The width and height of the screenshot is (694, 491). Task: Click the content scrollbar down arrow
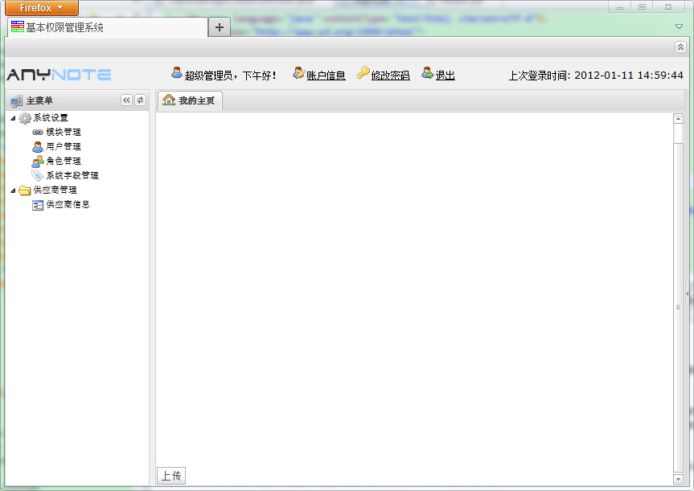click(x=678, y=479)
